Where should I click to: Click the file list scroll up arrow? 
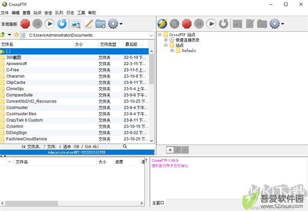(x=151, y=51)
